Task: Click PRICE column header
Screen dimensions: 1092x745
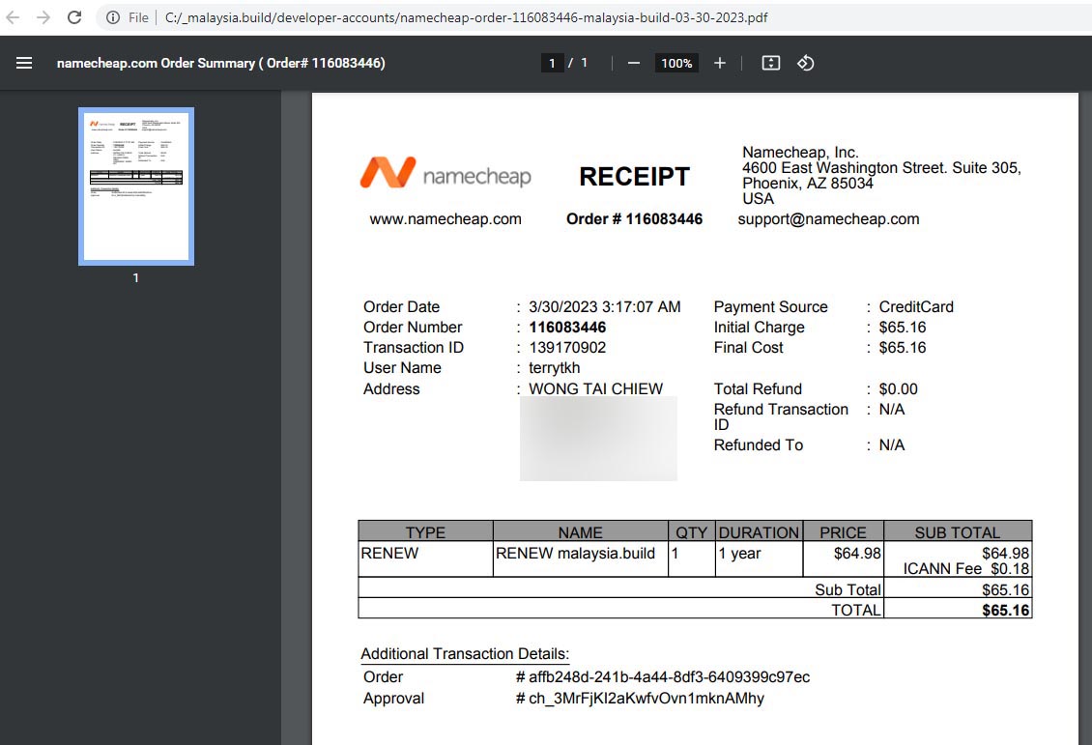Action: pos(843,532)
